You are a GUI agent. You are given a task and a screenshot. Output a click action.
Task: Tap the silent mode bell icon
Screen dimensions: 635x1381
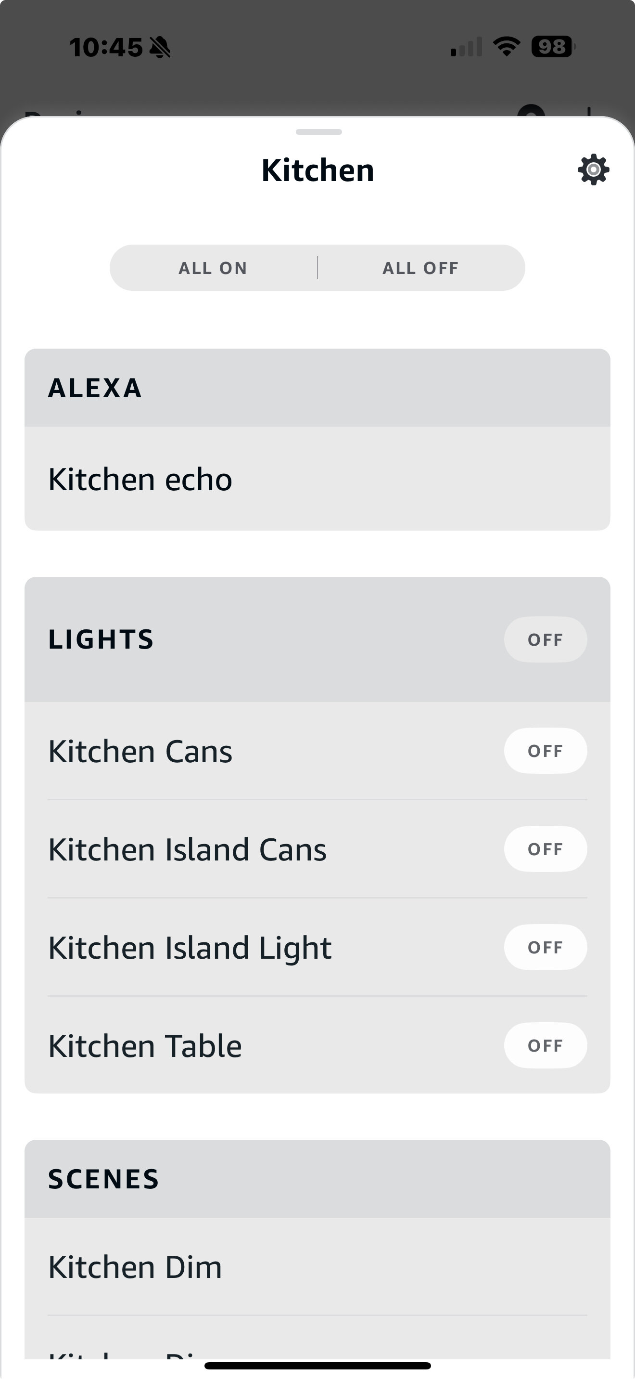[160, 48]
